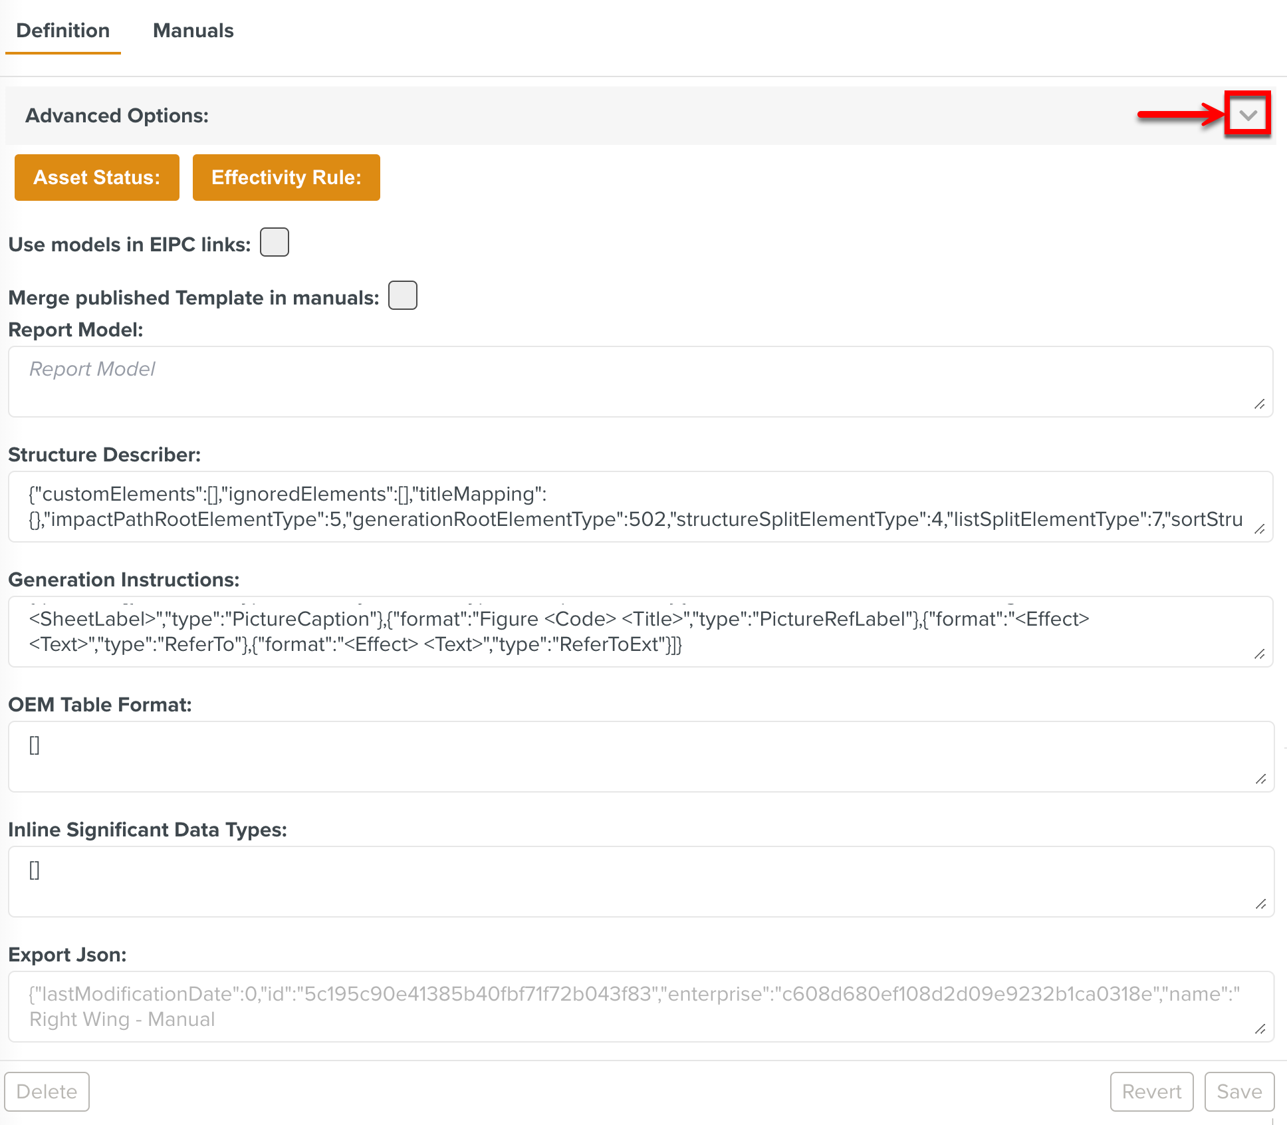
Task: Focus the OEM Table Format field
Action: click(641, 757)
